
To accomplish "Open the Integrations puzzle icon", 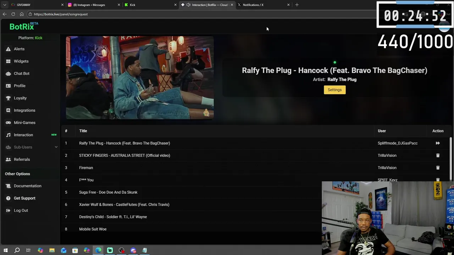I will click(x=8, y=110).
